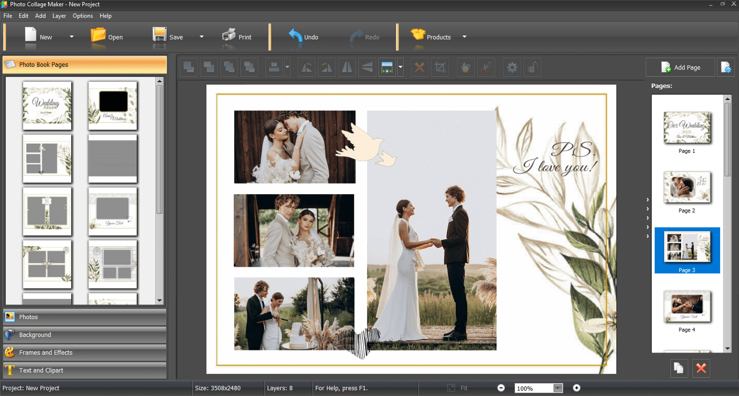The height and width of the screenshot is (396, 739).
Task: Click the Rotate Left icon
Action: [306, 67]
